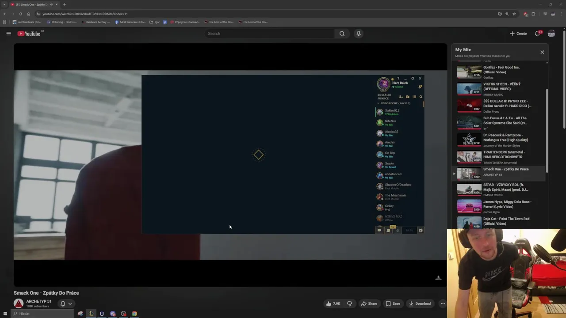Click bug report icon in League client

click(x=421, y=230)
